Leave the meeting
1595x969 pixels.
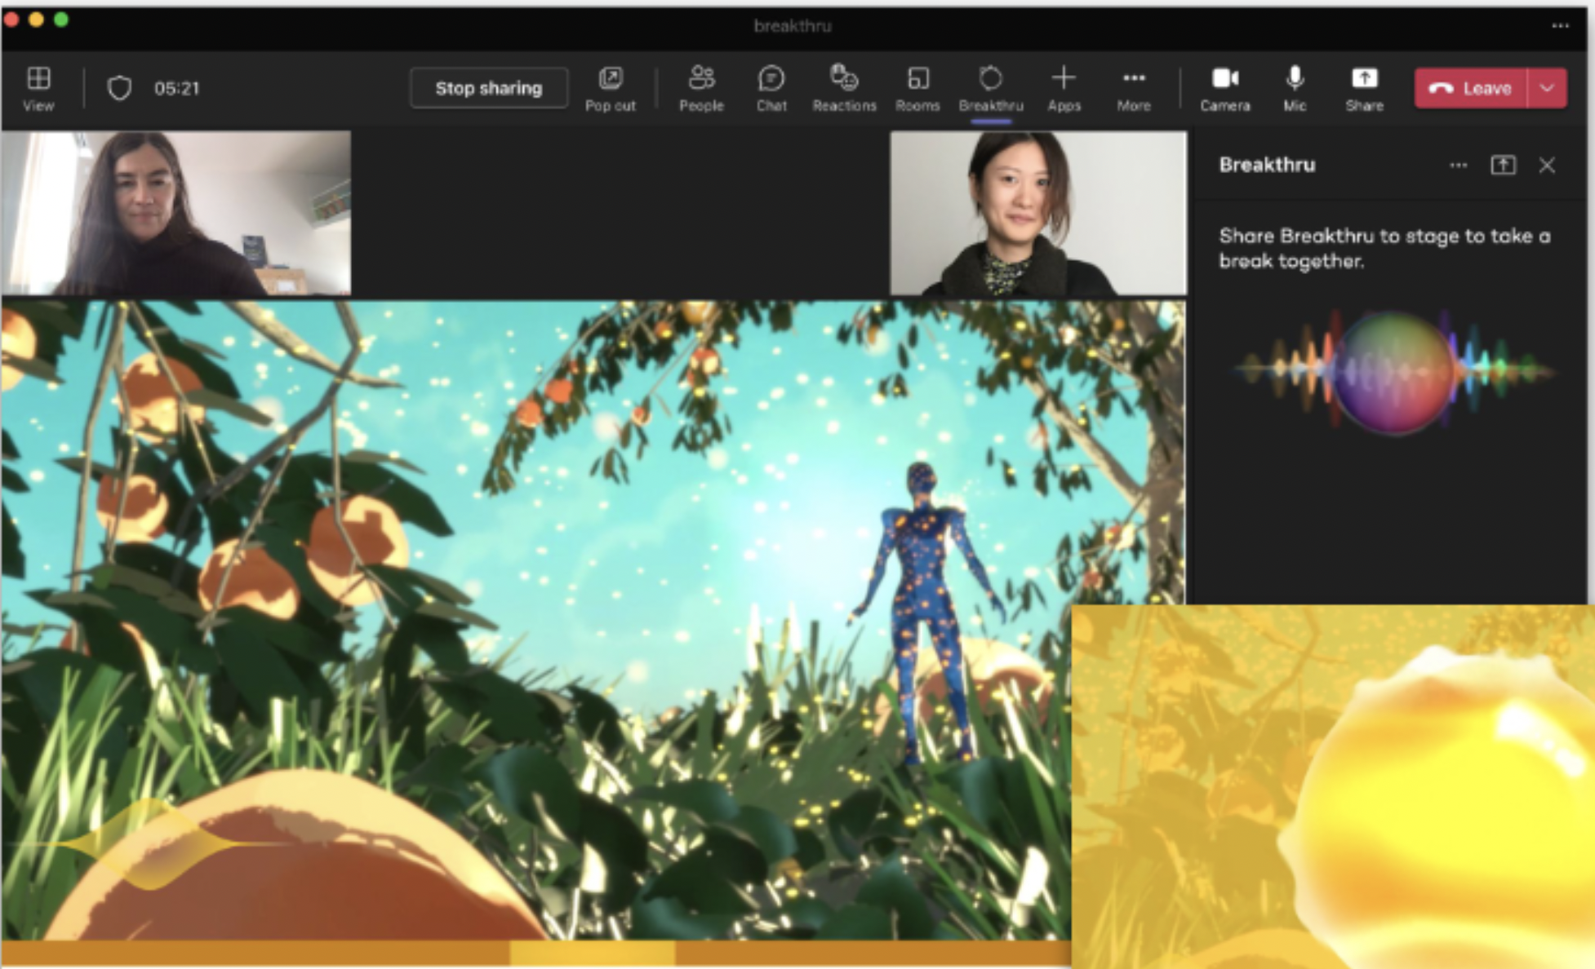coord(1471,88)
